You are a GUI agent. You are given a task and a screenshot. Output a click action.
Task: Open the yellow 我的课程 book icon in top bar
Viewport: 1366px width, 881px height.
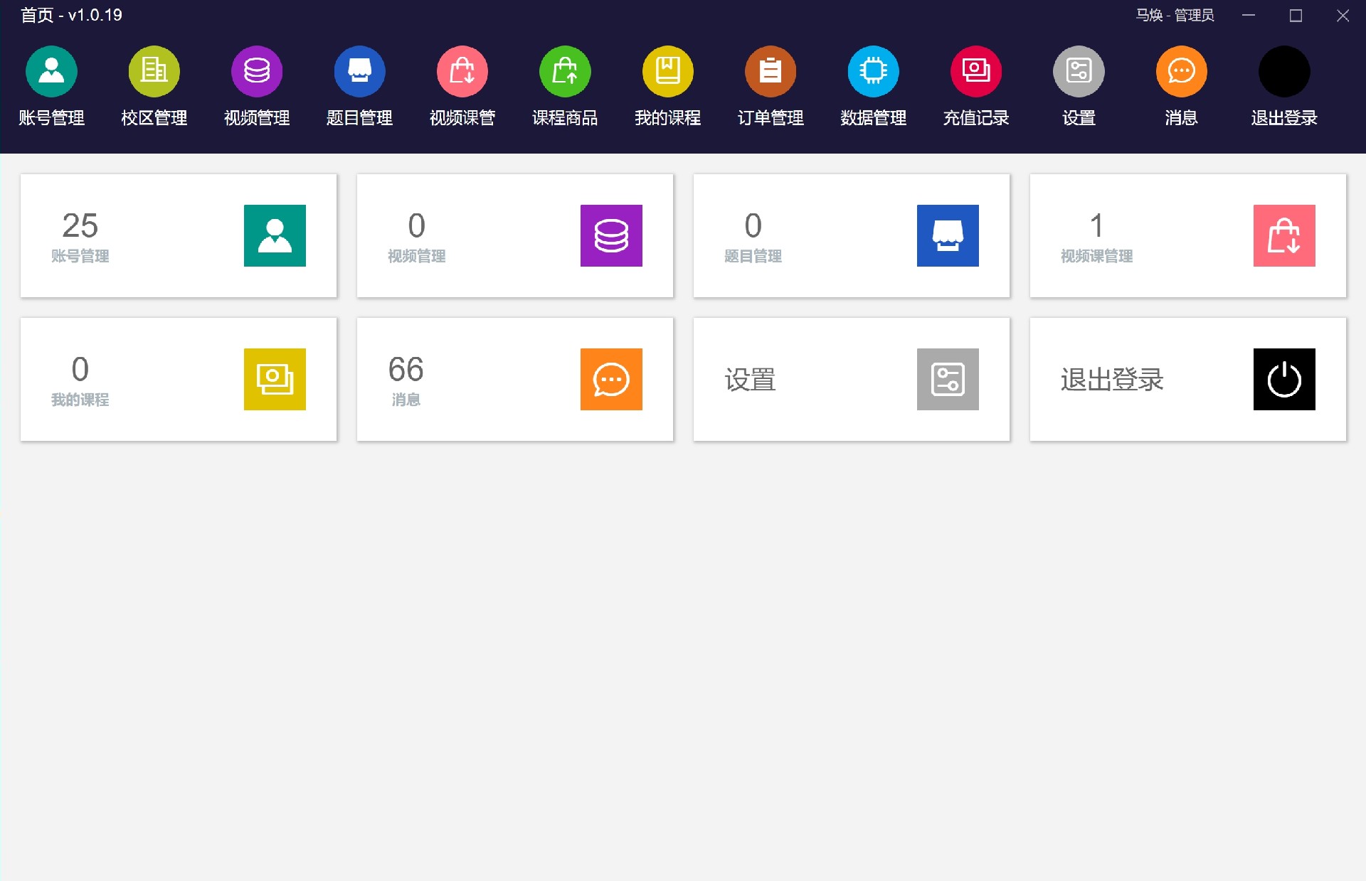(x=667, y=71)
